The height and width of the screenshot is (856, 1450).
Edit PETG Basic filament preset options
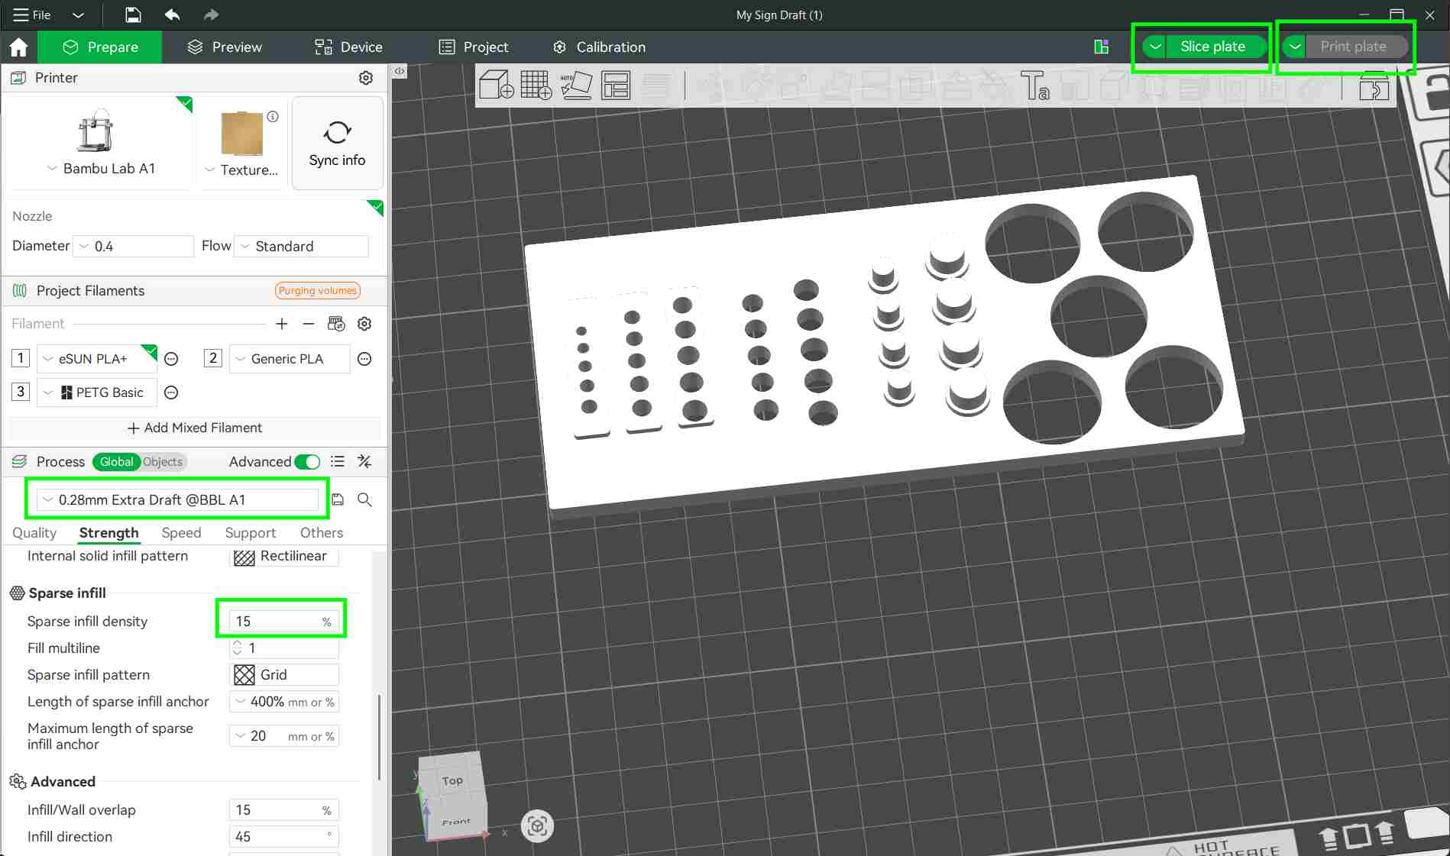pyautogui.click(x=171, y=392)
